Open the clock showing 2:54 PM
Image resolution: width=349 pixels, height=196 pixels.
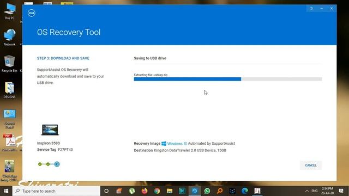(x=327, y=191)
